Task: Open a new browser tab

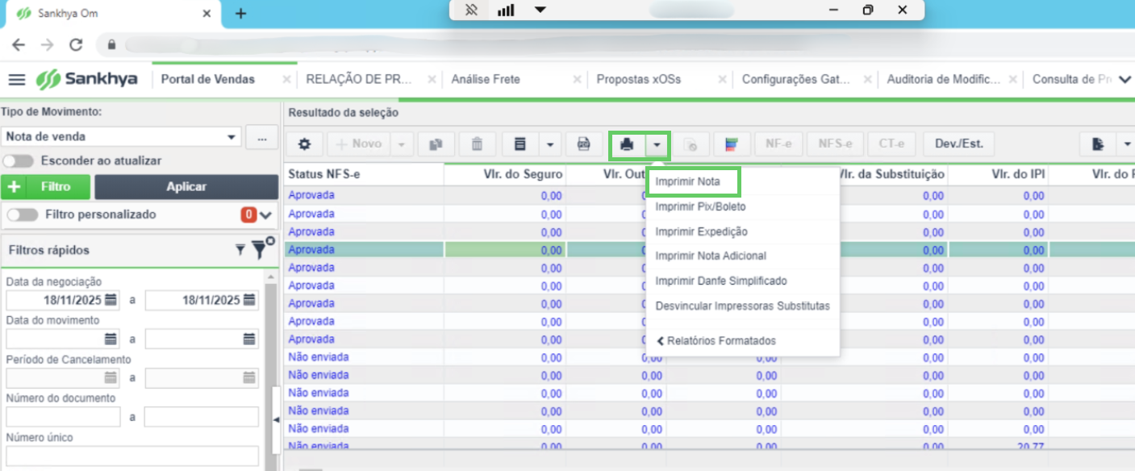Action: click(240, 14)
